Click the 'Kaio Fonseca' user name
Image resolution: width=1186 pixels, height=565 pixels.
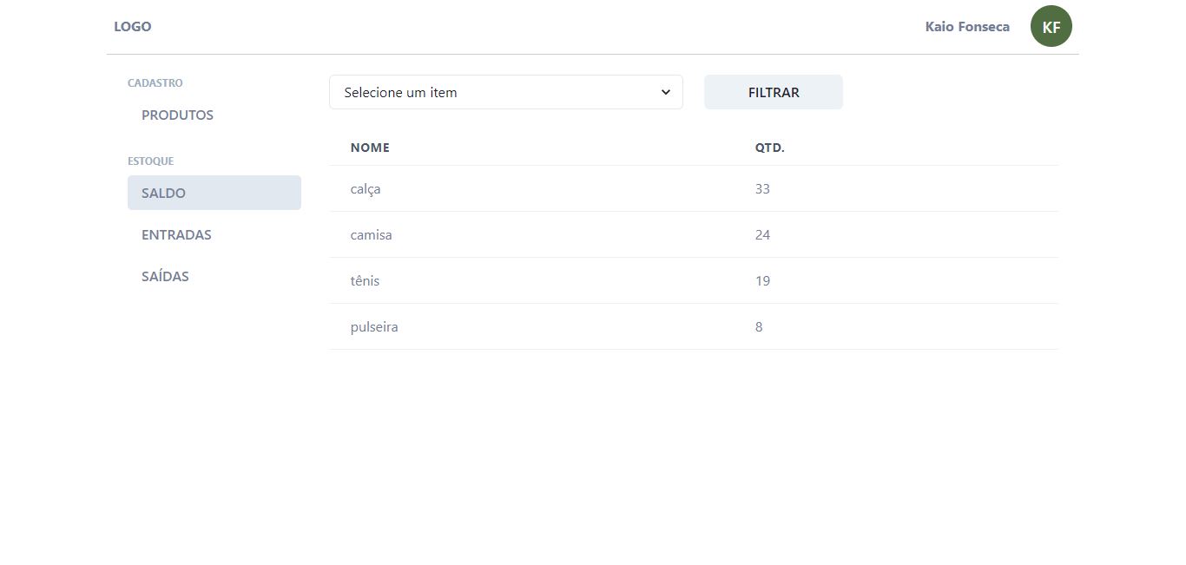pos(966,26)
